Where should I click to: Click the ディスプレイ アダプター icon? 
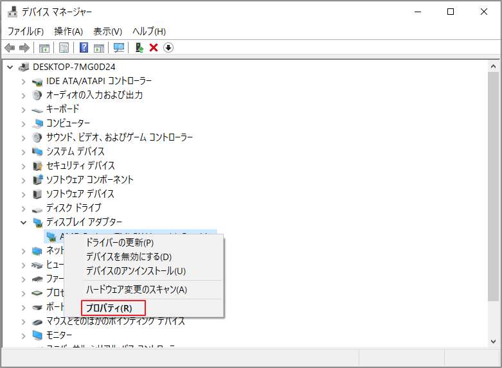tap(38, 222)
